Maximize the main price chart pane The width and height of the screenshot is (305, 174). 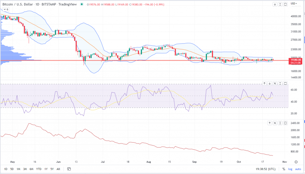285,4
